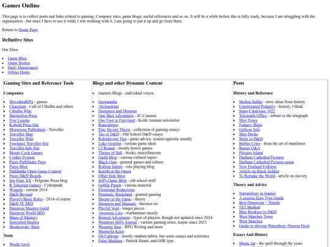Screen dimensions: 330x247
Task: Visit the Grognardia blog
Action: click(108, 102)
